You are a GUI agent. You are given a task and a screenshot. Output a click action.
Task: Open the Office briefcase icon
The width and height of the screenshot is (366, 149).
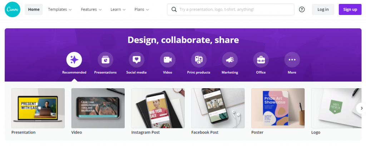click(x=261, y=60)
